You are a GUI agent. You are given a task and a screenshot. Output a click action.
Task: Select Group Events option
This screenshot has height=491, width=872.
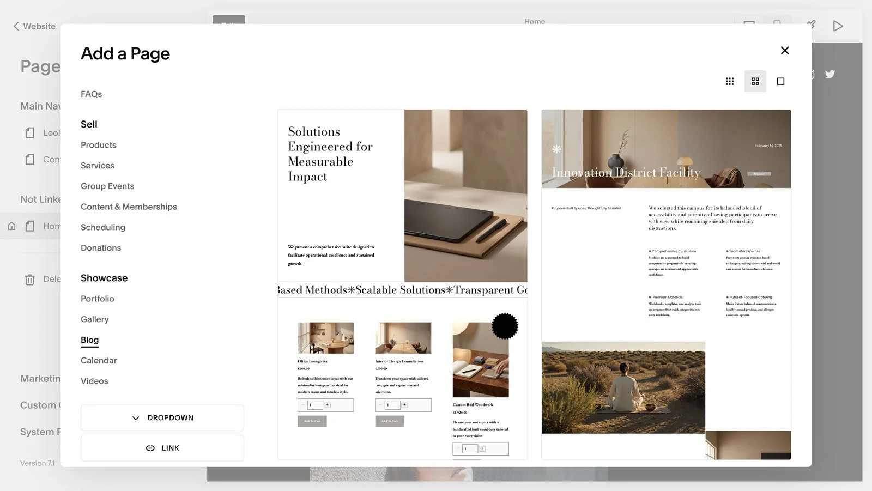tap(107, 186)
